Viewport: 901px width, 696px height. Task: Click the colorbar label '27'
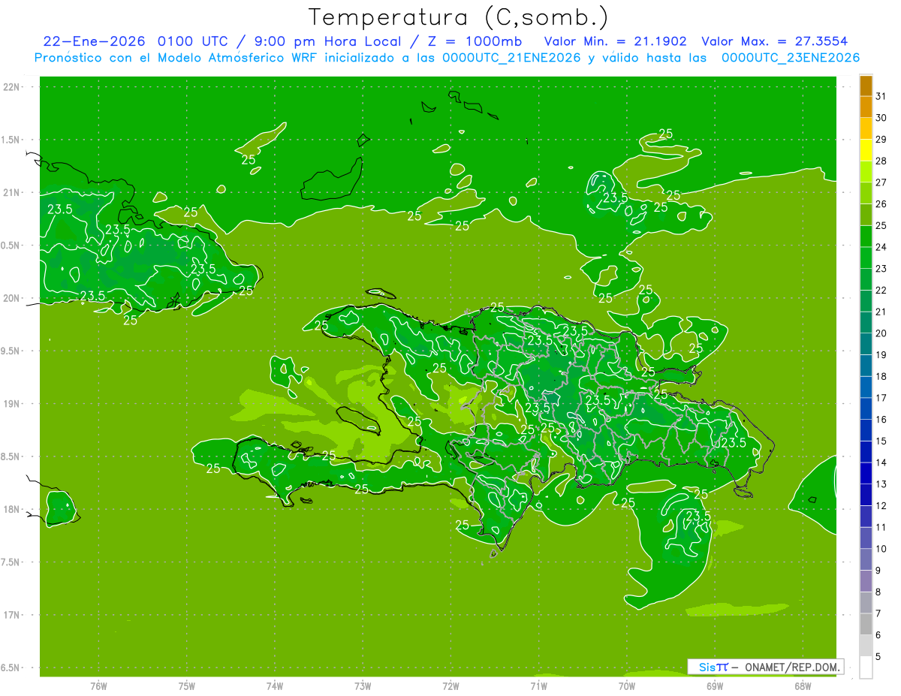click(x=881, y=182)
